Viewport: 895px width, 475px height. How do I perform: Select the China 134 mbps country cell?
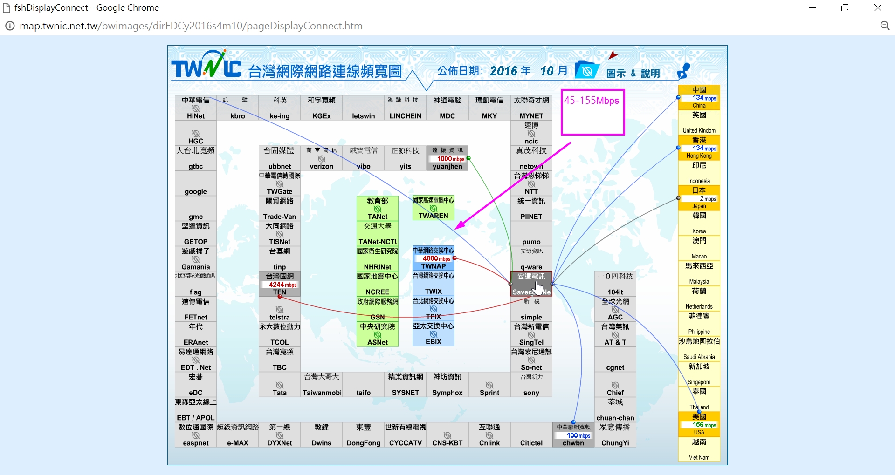pyautogui.click(x=699, y=97)
